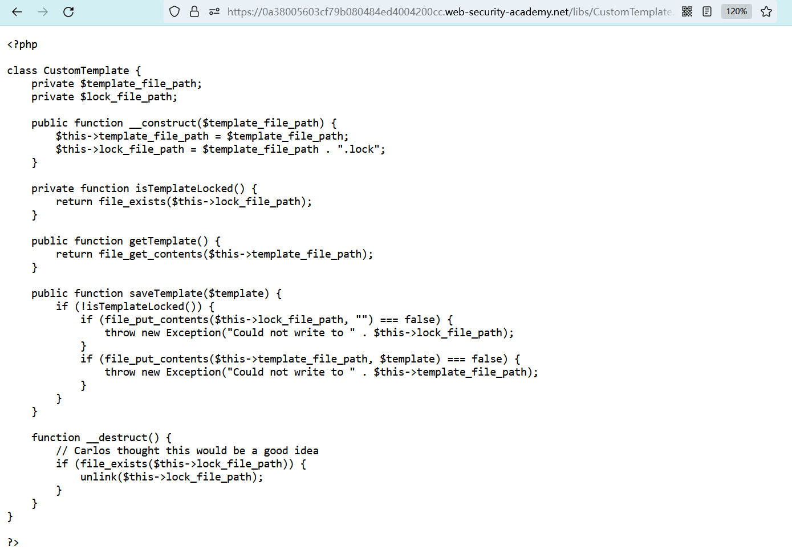Screen dimensions: 792x550
Task: Click the QR code icon in address bar
Action: click(687, 11)
